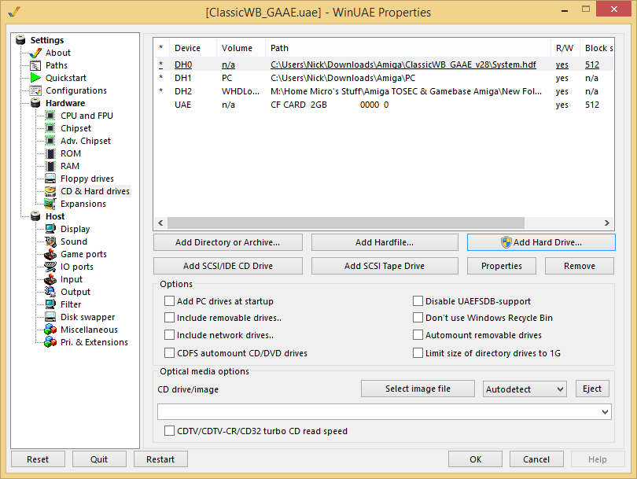Viewport: 637px width, 479px height.
Task: Enable CDTV/CD32 turbo CD read speed
Action: pos(169,431)
